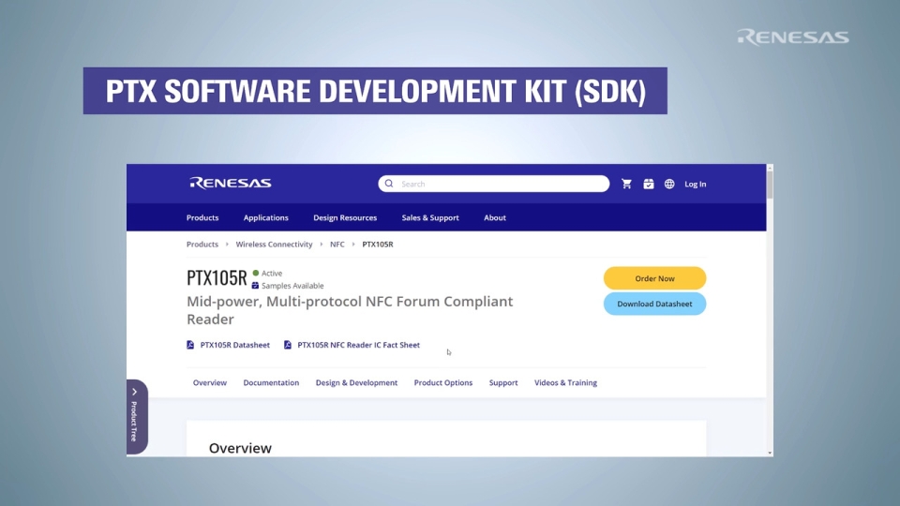Viewport: 900px width, 506px height.
Task: Open the Design Resources menu
Action: [x=345, y=217]
